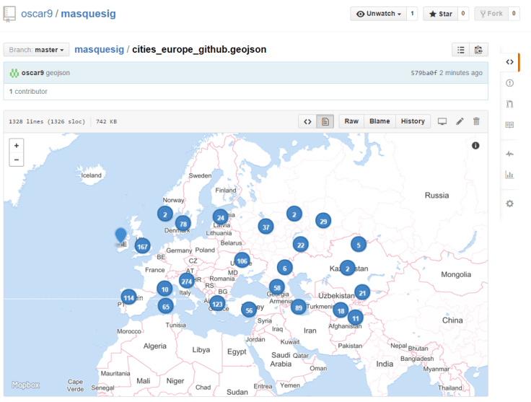Click the masquesig breadcrumb link
The width and height of the screenshot is (531, 402).
(x=100, y=50)
